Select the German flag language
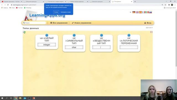 [x=134, y=12]
